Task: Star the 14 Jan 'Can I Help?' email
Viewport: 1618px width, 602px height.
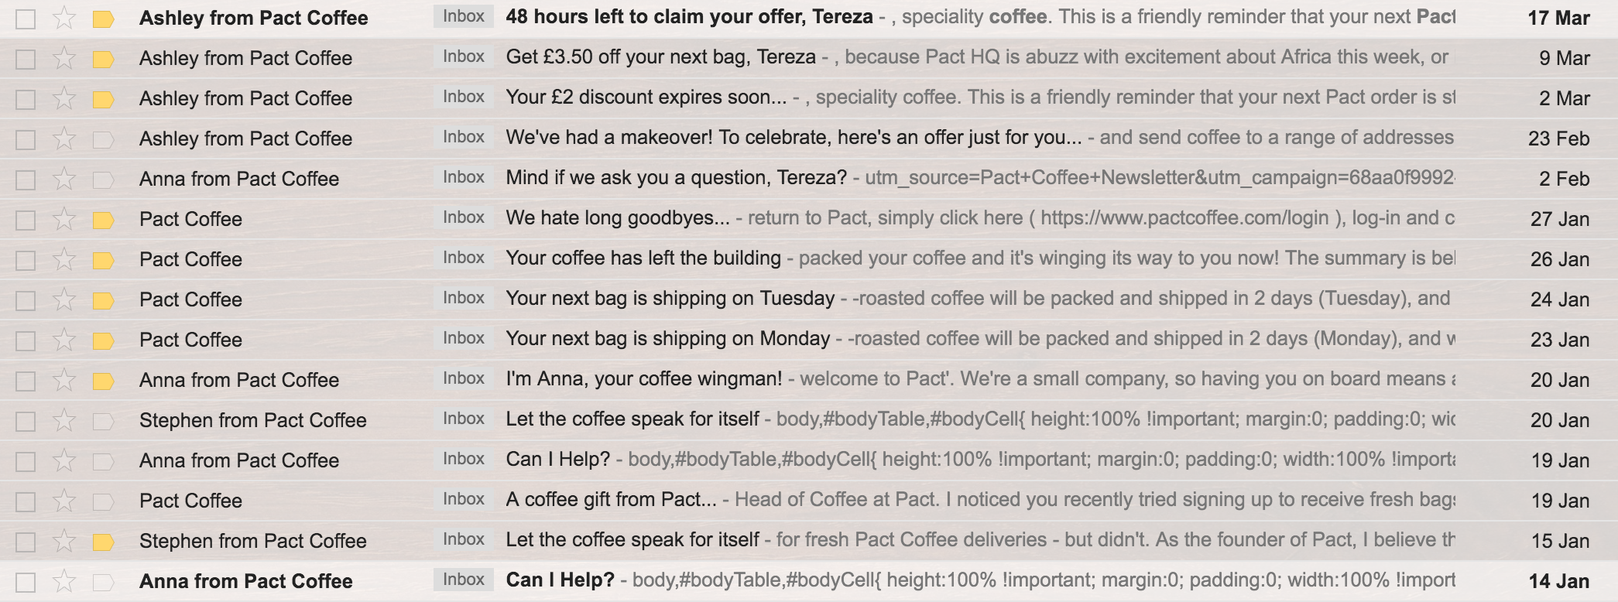Action: coord(64,581)
